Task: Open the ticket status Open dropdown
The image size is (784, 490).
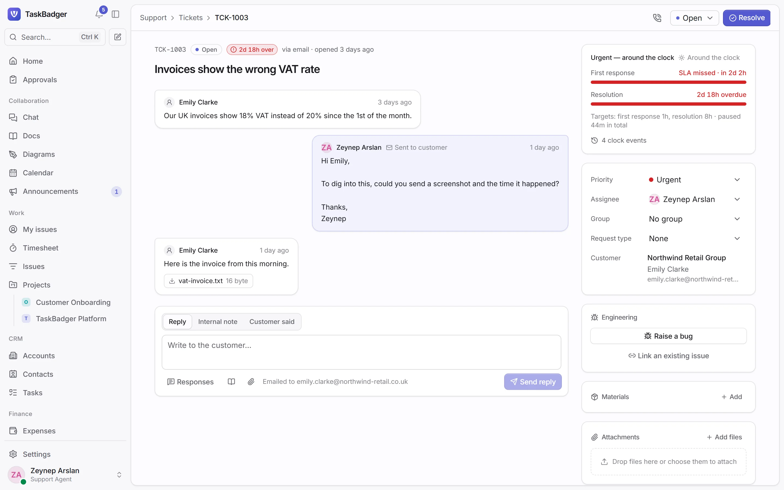Action: click(694, 18)
